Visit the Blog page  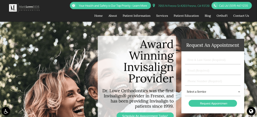(x=208, y=16)
